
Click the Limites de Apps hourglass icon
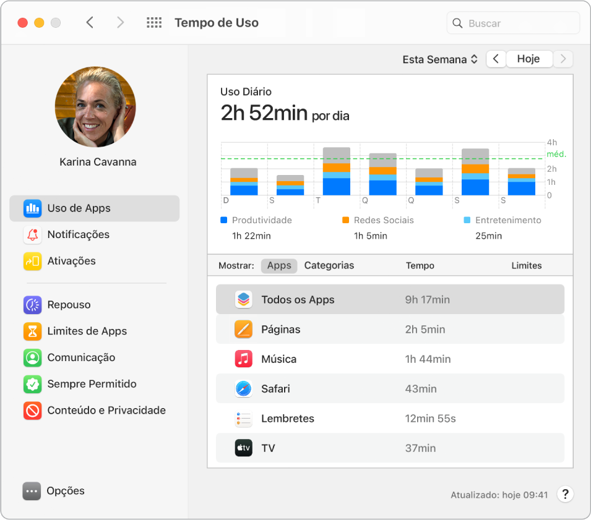pos(32,331)
